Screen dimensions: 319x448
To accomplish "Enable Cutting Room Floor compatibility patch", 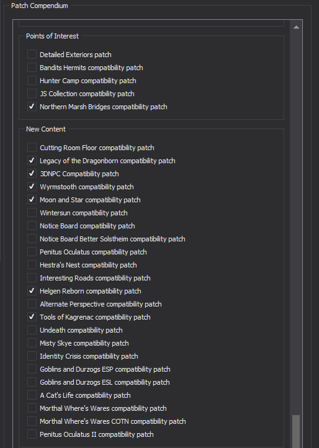I will click(x=32, y=148).
